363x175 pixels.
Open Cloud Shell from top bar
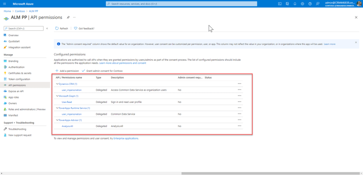[280, 4]
